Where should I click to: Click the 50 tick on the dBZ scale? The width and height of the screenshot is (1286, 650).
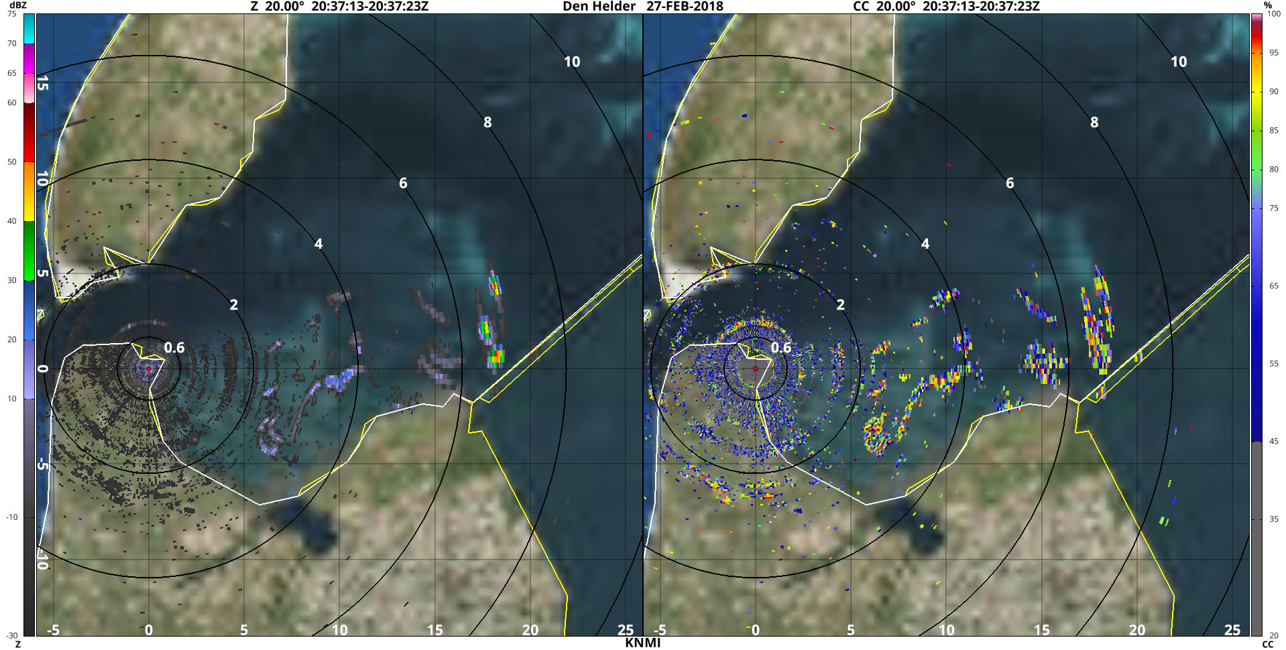click(12, 162)
